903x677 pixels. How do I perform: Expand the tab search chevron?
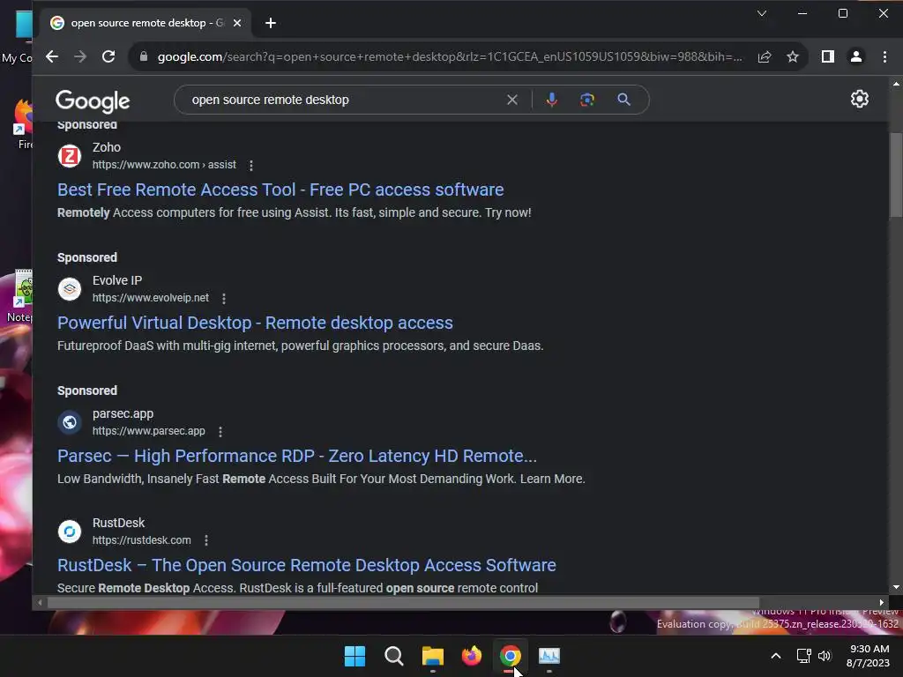[761, 13]
